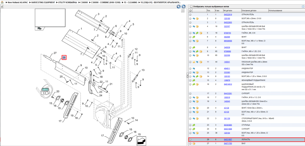Click the box icon for part 84071760

tap(194, 144)
